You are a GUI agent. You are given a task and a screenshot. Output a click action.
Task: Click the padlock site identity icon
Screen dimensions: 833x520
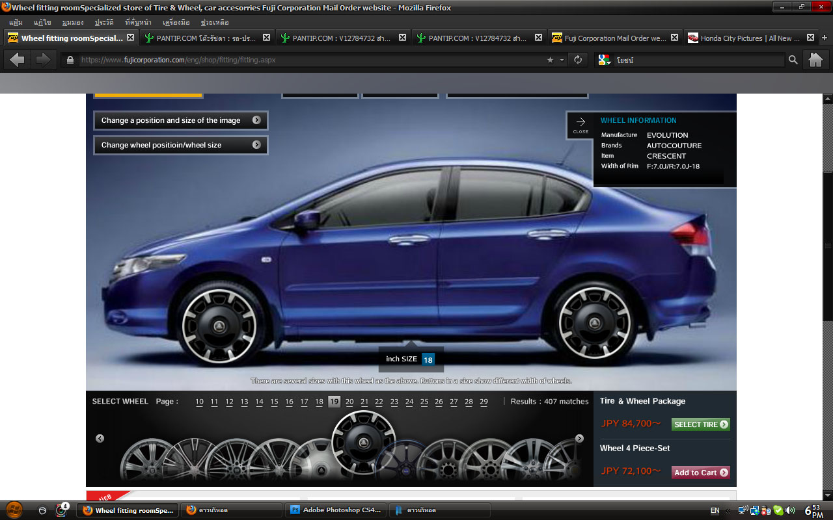[x=70, y=60]
